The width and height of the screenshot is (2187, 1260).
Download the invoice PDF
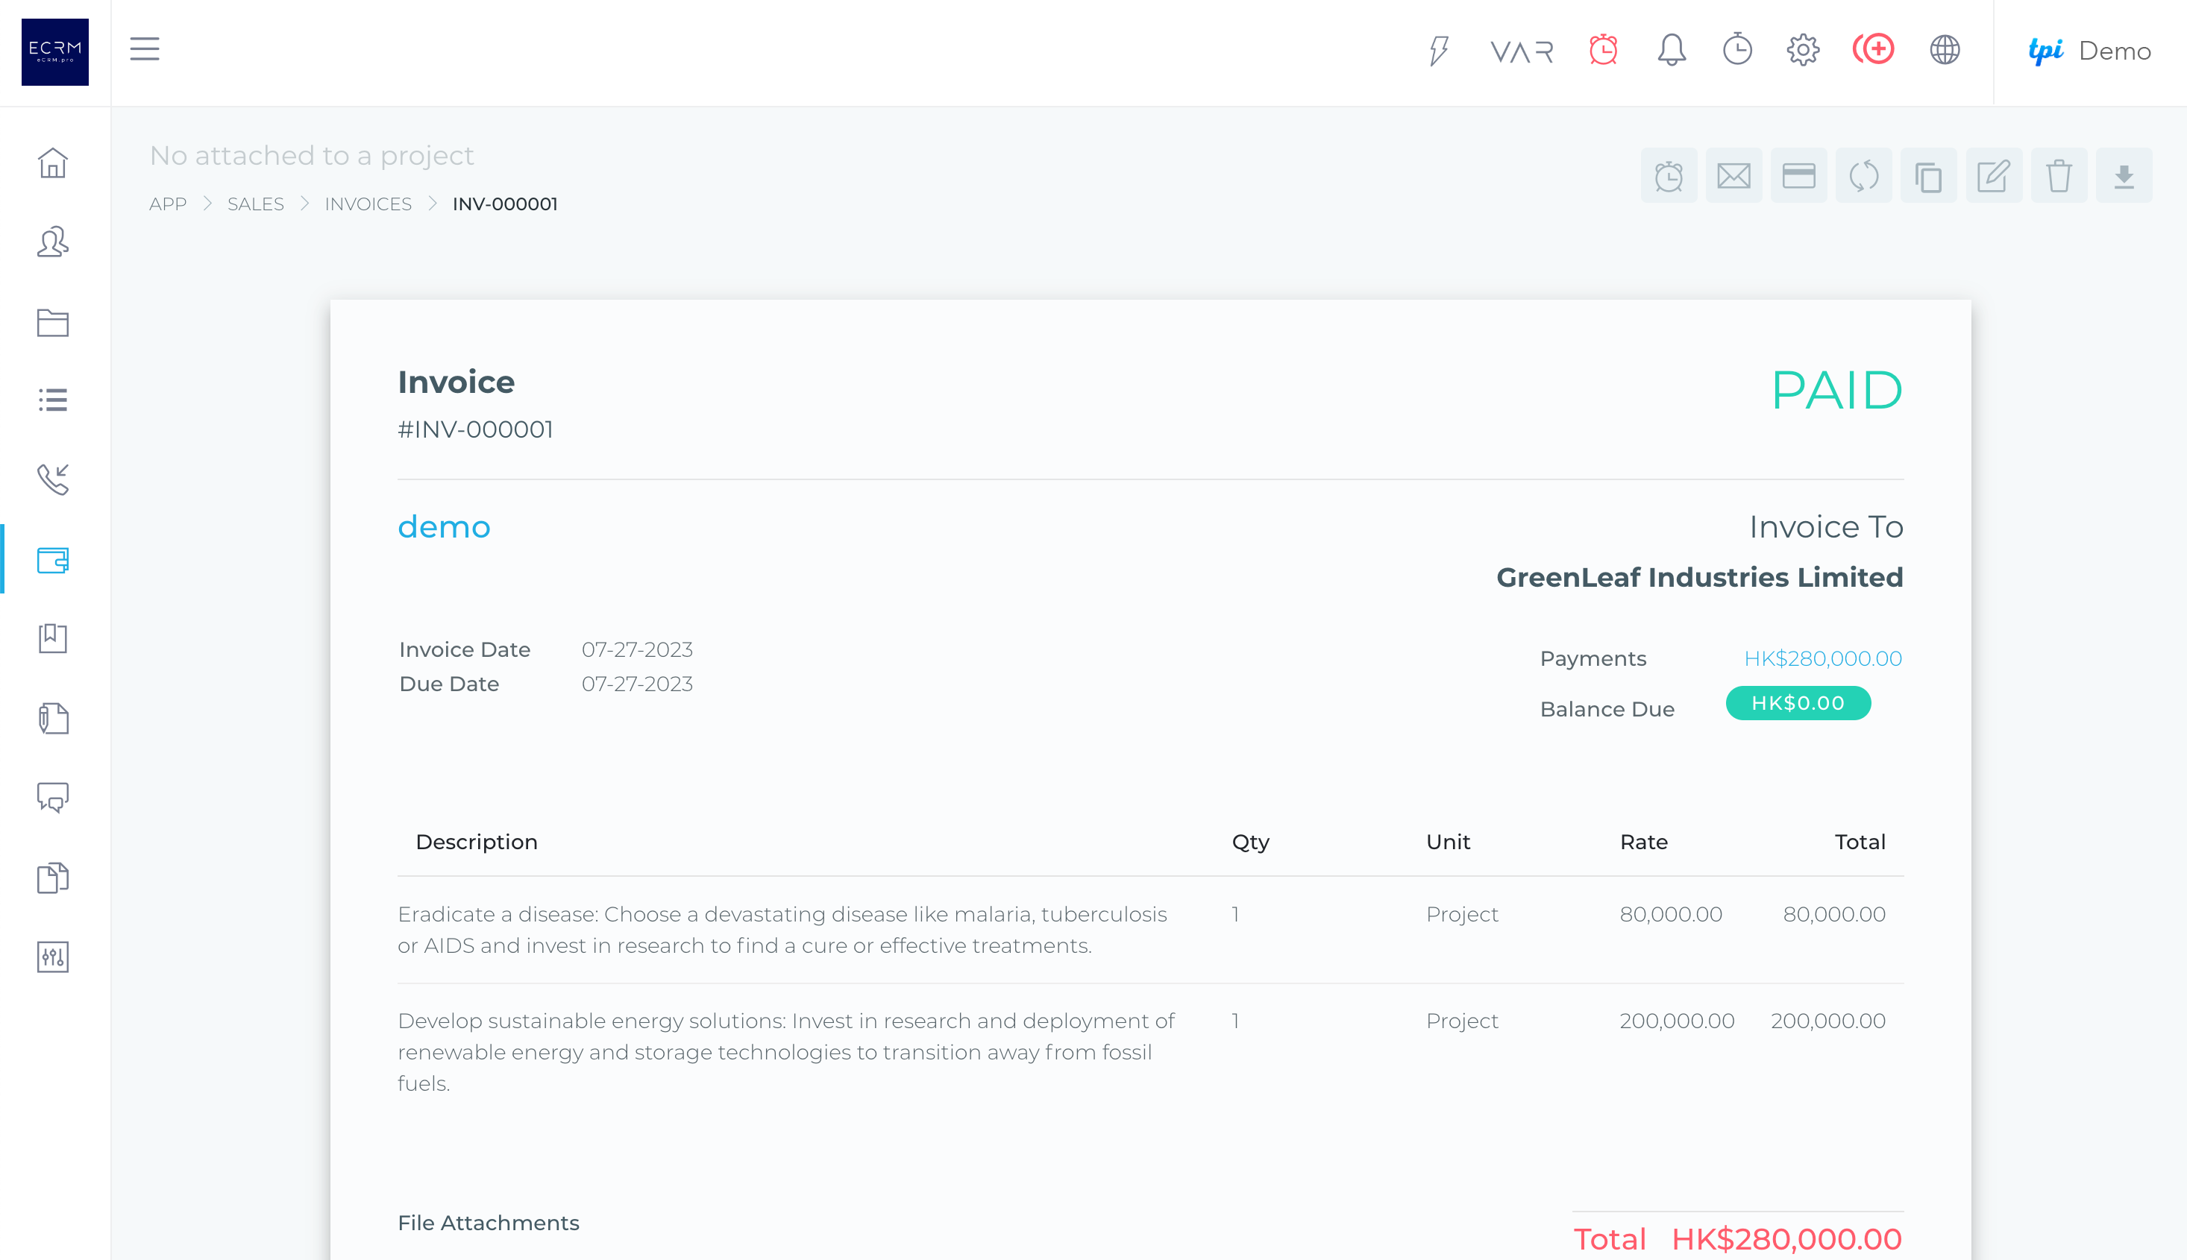2124,176
